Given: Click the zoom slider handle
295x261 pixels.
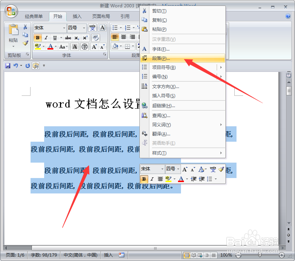Looking at the screenshot, I should pos(260,255).
